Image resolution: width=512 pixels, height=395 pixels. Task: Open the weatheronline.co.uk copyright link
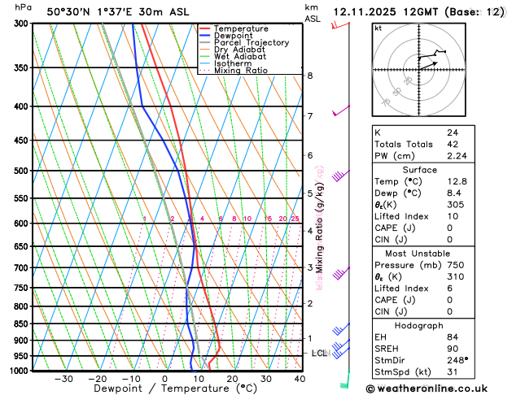[x=427, y=388]
